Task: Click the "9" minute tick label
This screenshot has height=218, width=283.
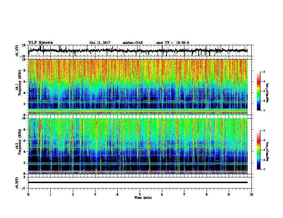Action: click(x=229, y=194)
